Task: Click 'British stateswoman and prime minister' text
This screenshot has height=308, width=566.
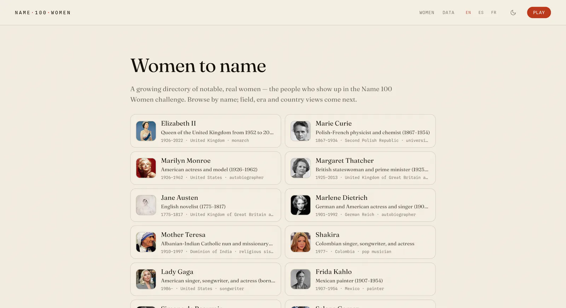Action: point(372,170)
